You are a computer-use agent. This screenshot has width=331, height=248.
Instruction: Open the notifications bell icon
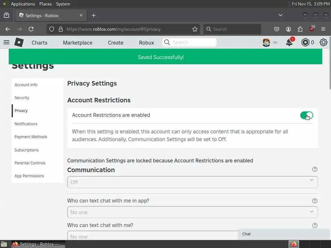[x=290, y=42]
